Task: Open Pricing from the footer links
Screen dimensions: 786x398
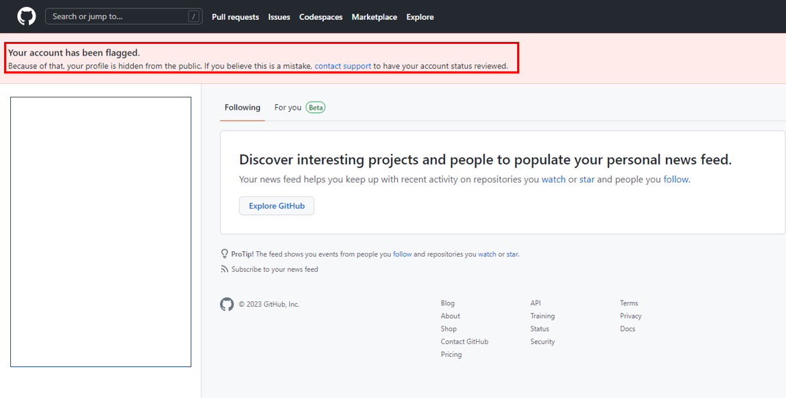Action: tap(451, 354)
